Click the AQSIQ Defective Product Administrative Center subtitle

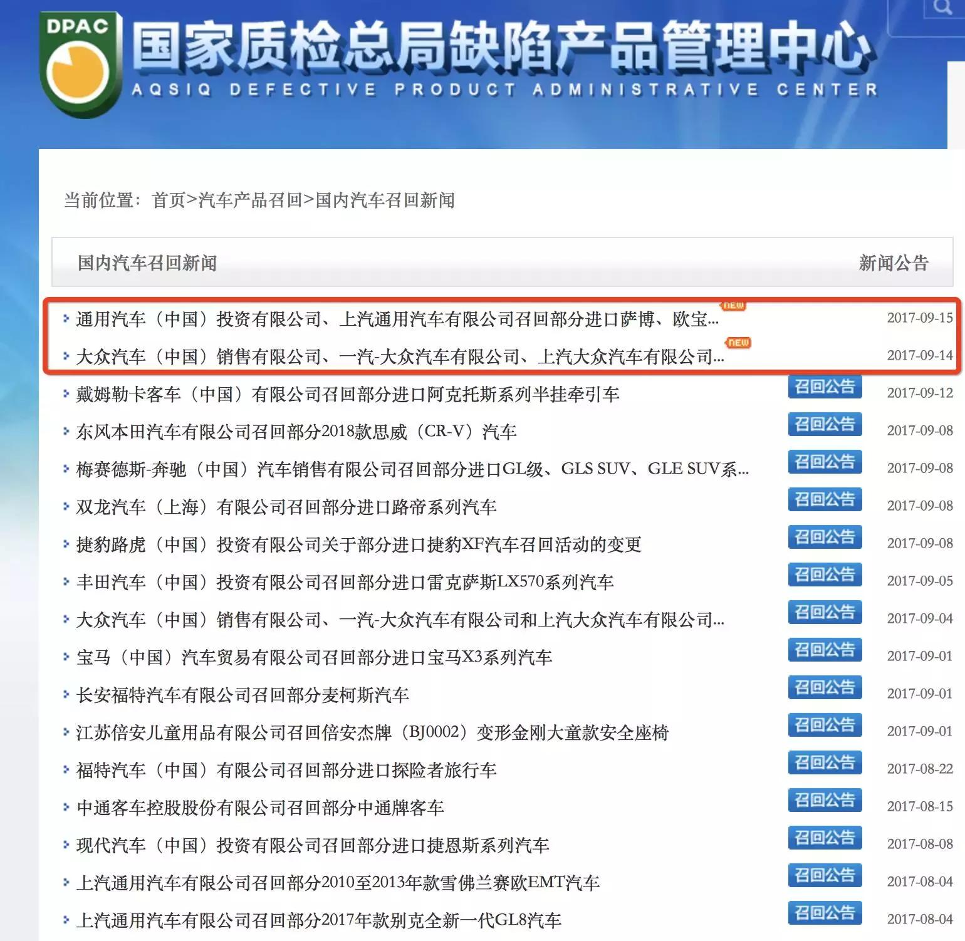click(x=504, y=90)
